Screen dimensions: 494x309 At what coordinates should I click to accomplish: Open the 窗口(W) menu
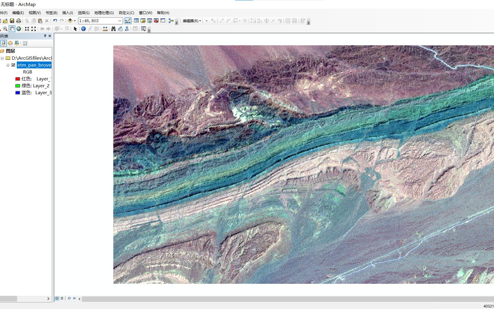coord(146,13)
